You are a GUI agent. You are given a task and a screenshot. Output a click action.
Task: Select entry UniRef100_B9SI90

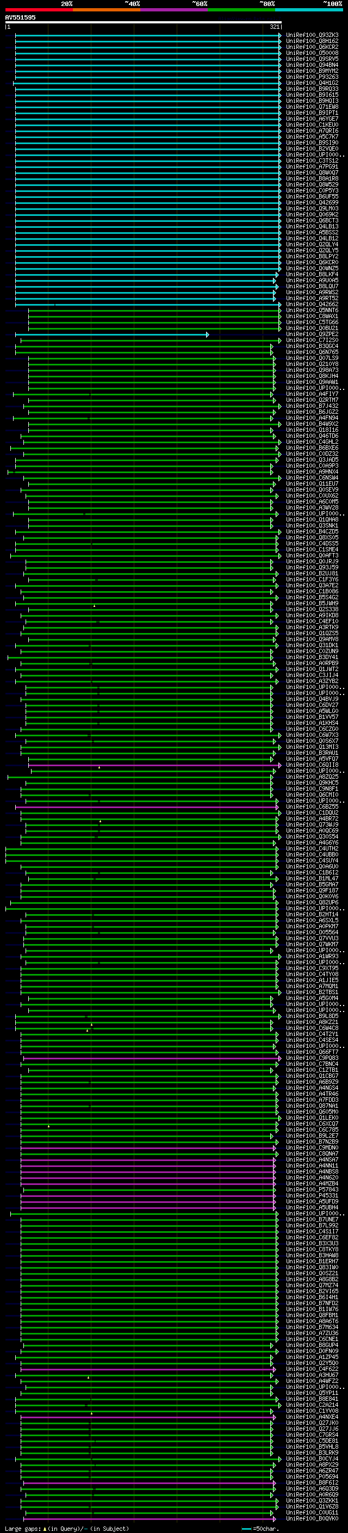(312, 143)
